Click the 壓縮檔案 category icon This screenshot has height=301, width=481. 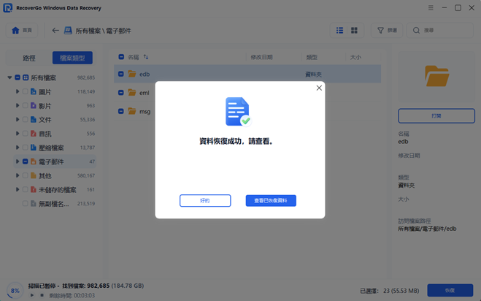click(x=34, y=148)
